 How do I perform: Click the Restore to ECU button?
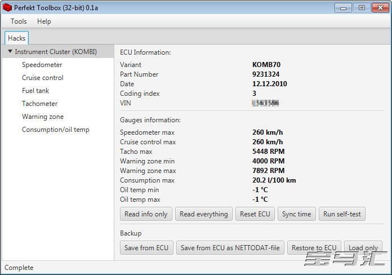point(314,248)
